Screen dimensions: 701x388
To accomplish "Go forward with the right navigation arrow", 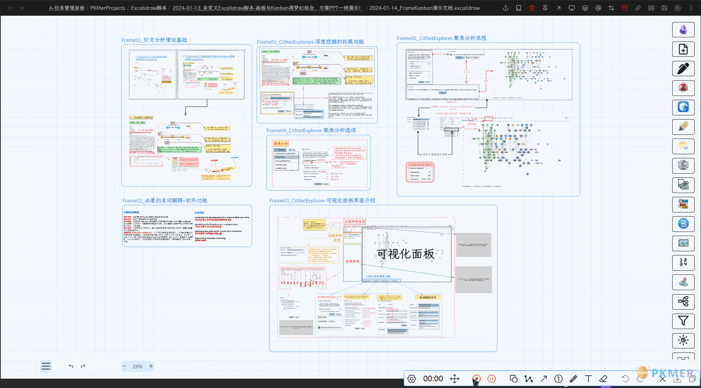I will [x=22, y=8].
